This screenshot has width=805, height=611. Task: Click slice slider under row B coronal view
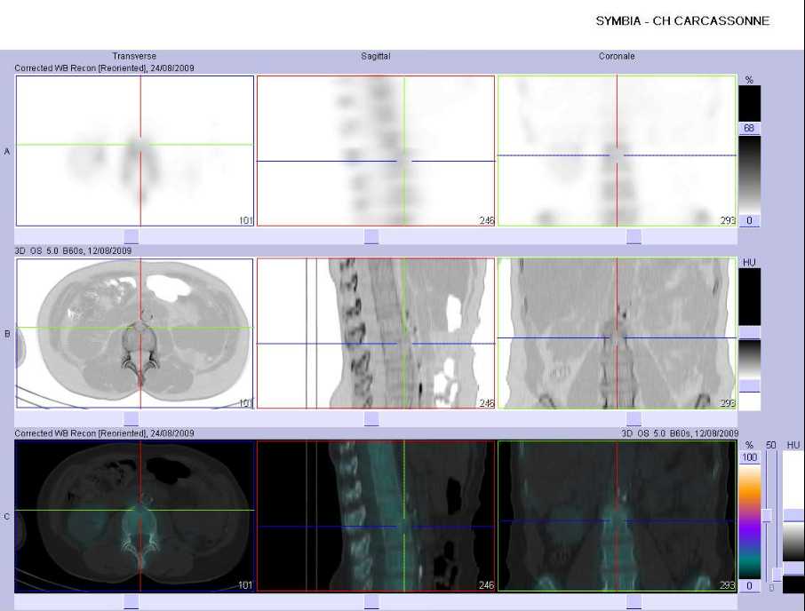(x=634, y=419)
